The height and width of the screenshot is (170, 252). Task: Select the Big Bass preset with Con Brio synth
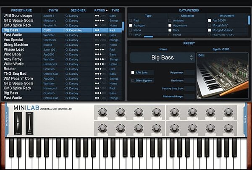click(x=62, y=93)
